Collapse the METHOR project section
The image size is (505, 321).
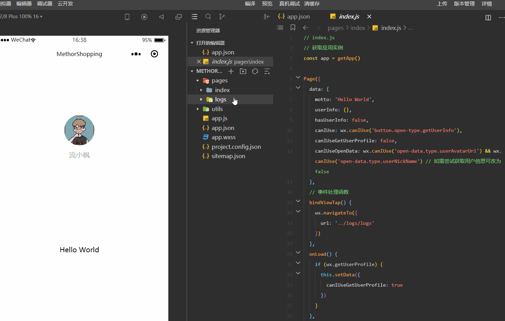(192, 71)
